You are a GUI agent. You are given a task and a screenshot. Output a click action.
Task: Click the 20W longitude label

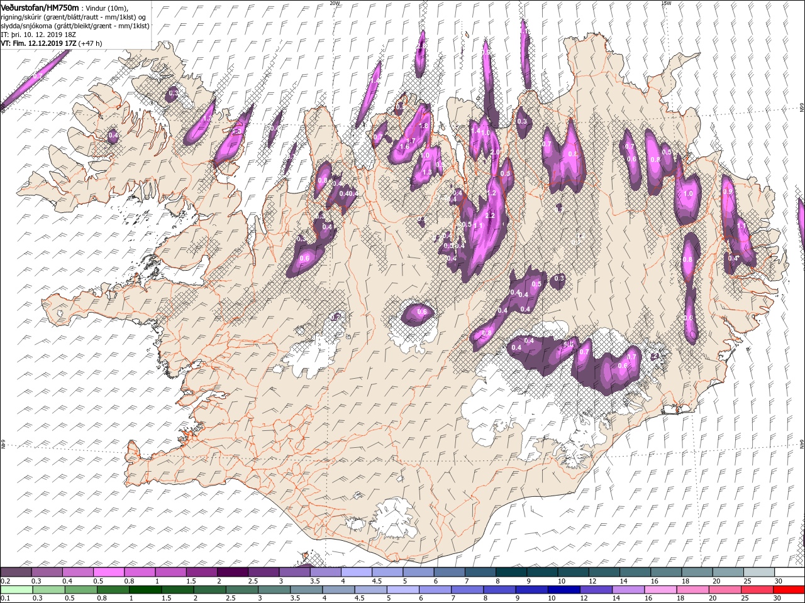(335, 3)
